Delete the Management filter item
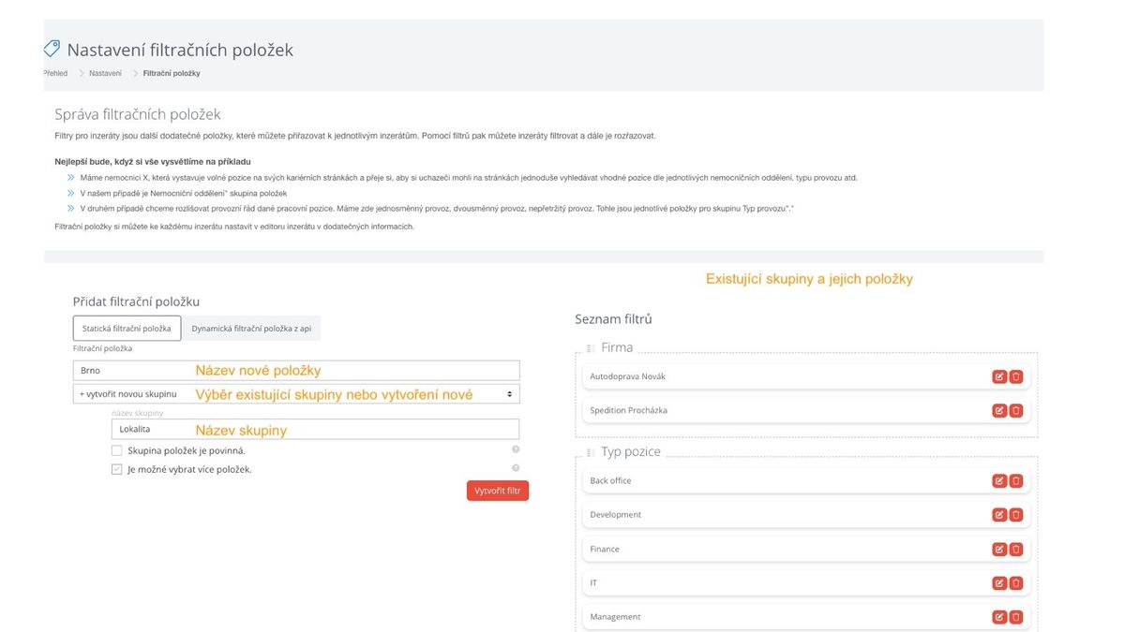Viewport: 1125px width, 632px height. pos(1016,617)
